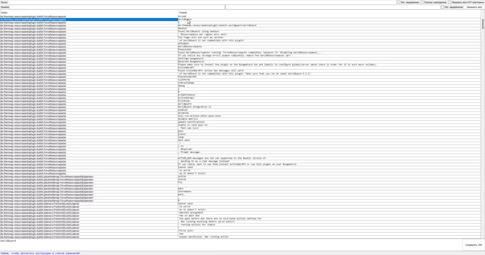Enable regex checkbox in the search row
Viewport: 485px width, 255px height.
click(x=398, y=2)
